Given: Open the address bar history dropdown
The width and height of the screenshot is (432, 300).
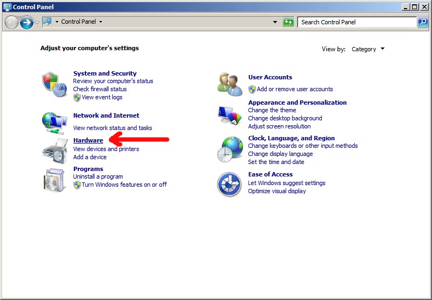Looking at the screenshot, I should pyautogui.click(x=275, y=22).
